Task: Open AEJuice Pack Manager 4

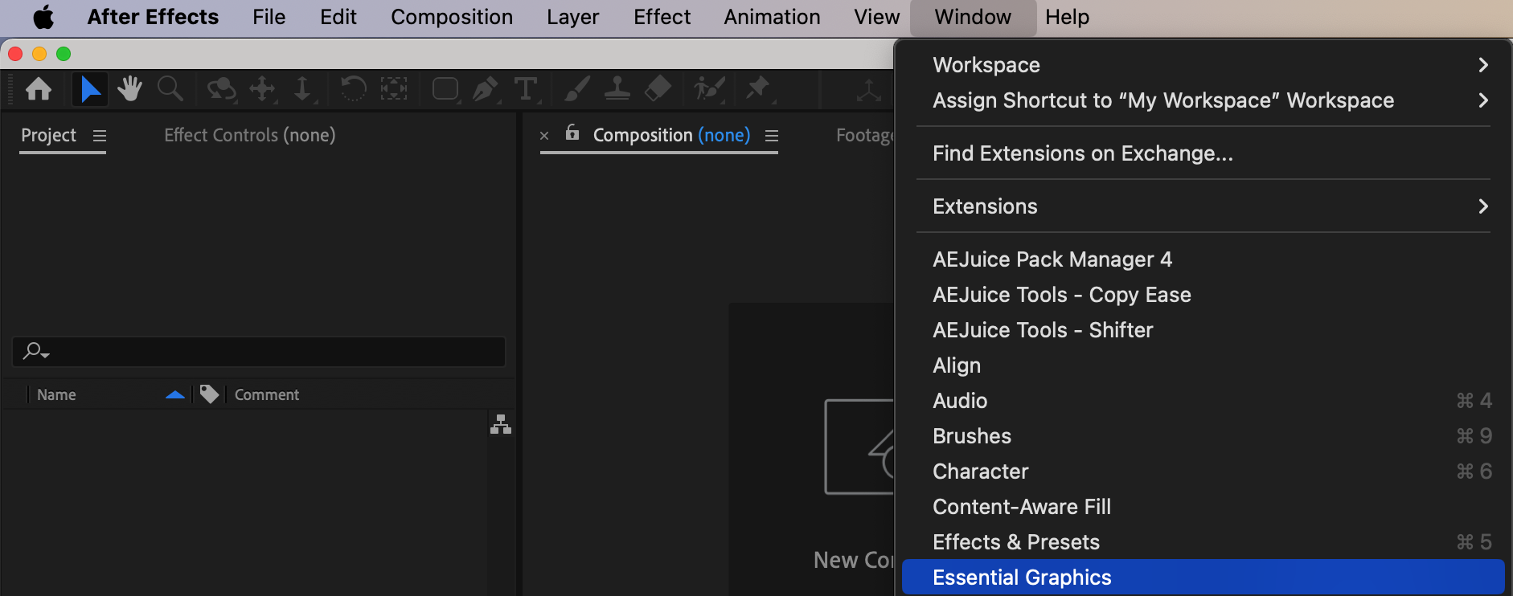Action: (x=1052, y=259)
